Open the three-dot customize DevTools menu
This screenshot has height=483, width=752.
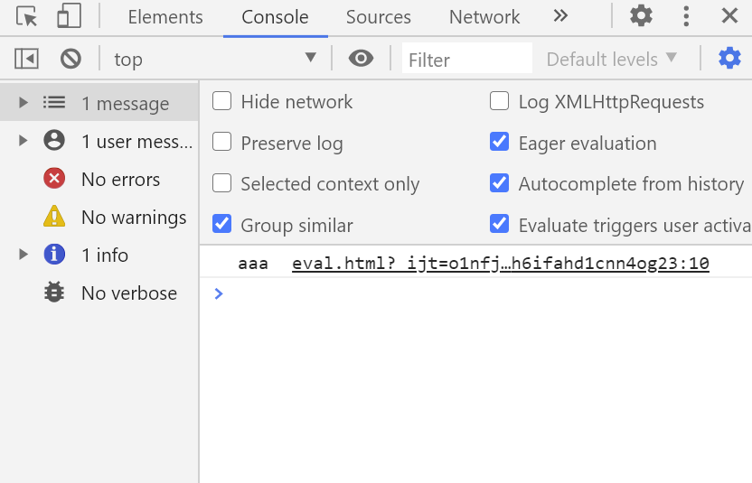[x=686, y=16]
